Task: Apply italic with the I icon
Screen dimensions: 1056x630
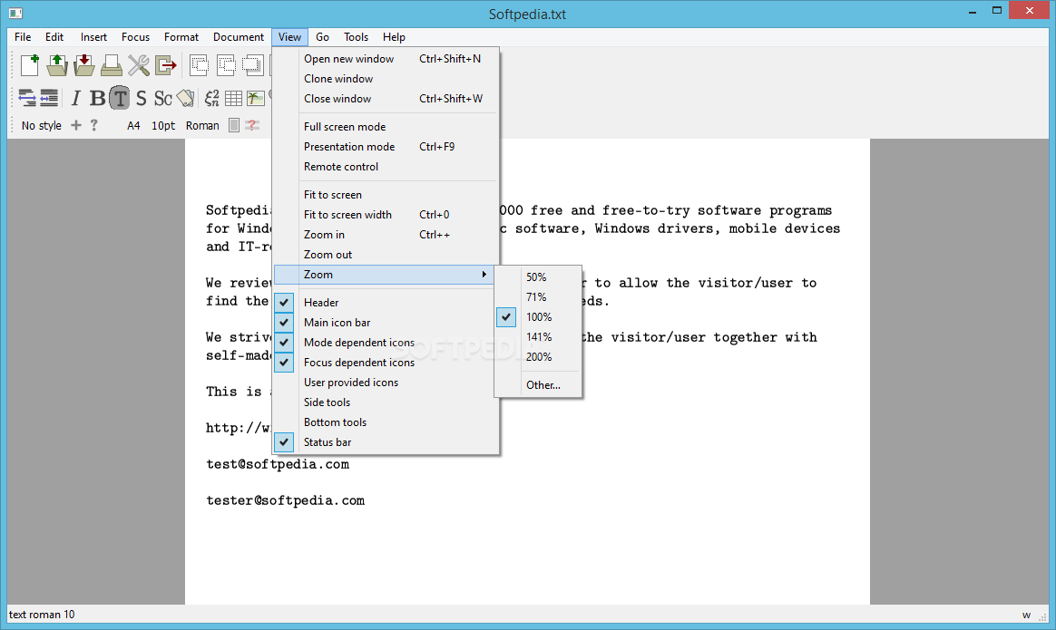Action: pyautogui.click(x=75, y=98)
